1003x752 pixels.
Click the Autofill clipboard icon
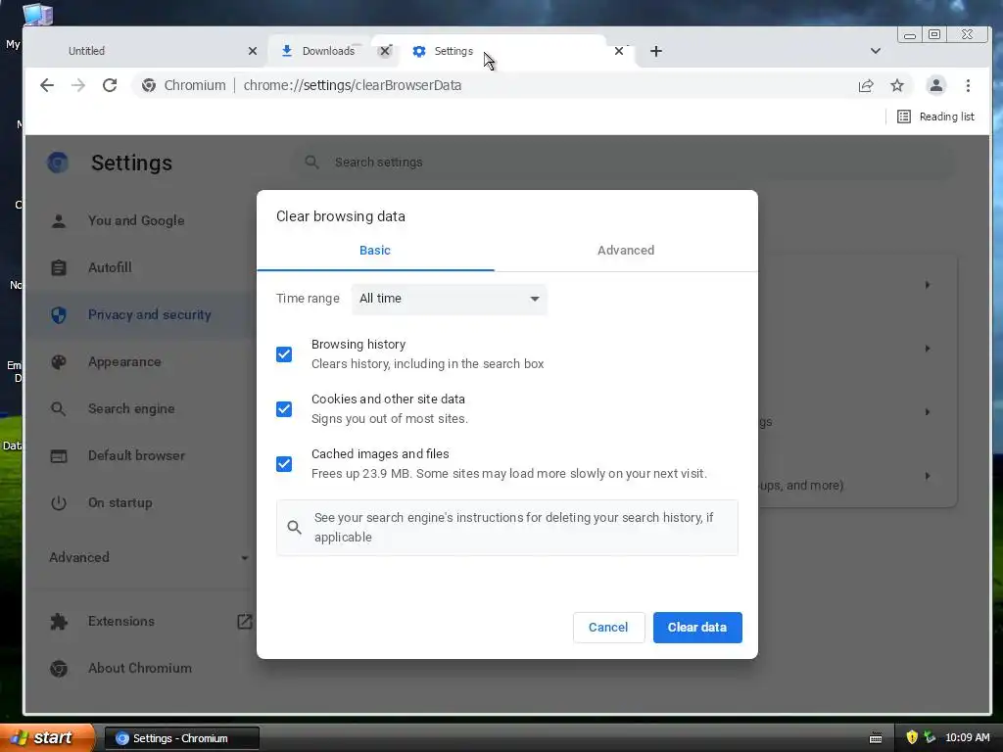click(58, 268)
